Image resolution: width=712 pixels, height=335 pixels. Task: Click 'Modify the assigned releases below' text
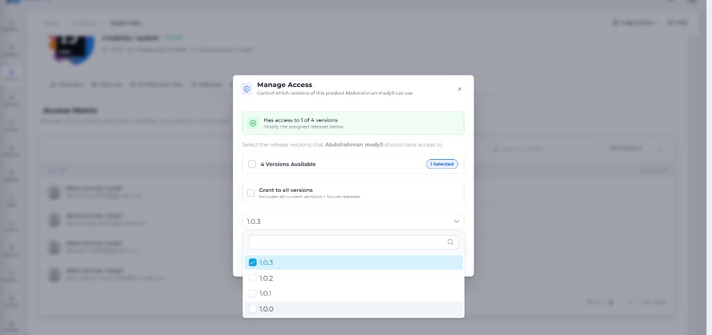tap(303, 127)
